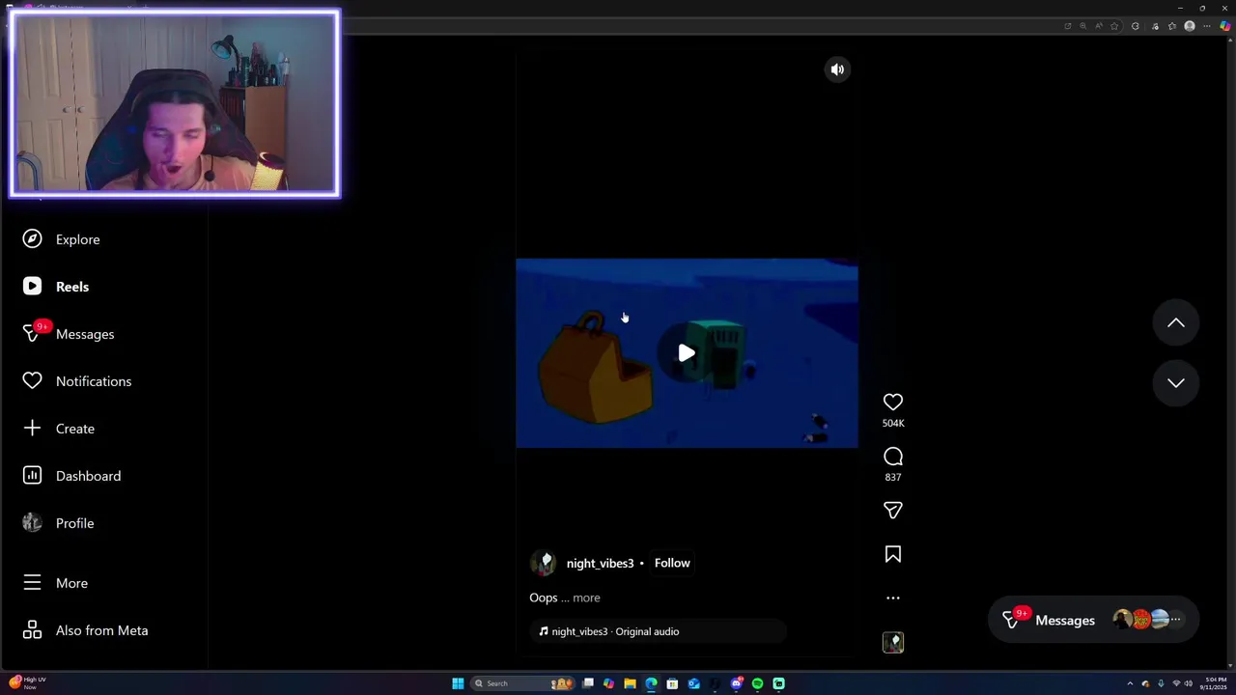Open Also from Meta
The height and width of the screenshot is (695, 1236).
pos(86,630)
